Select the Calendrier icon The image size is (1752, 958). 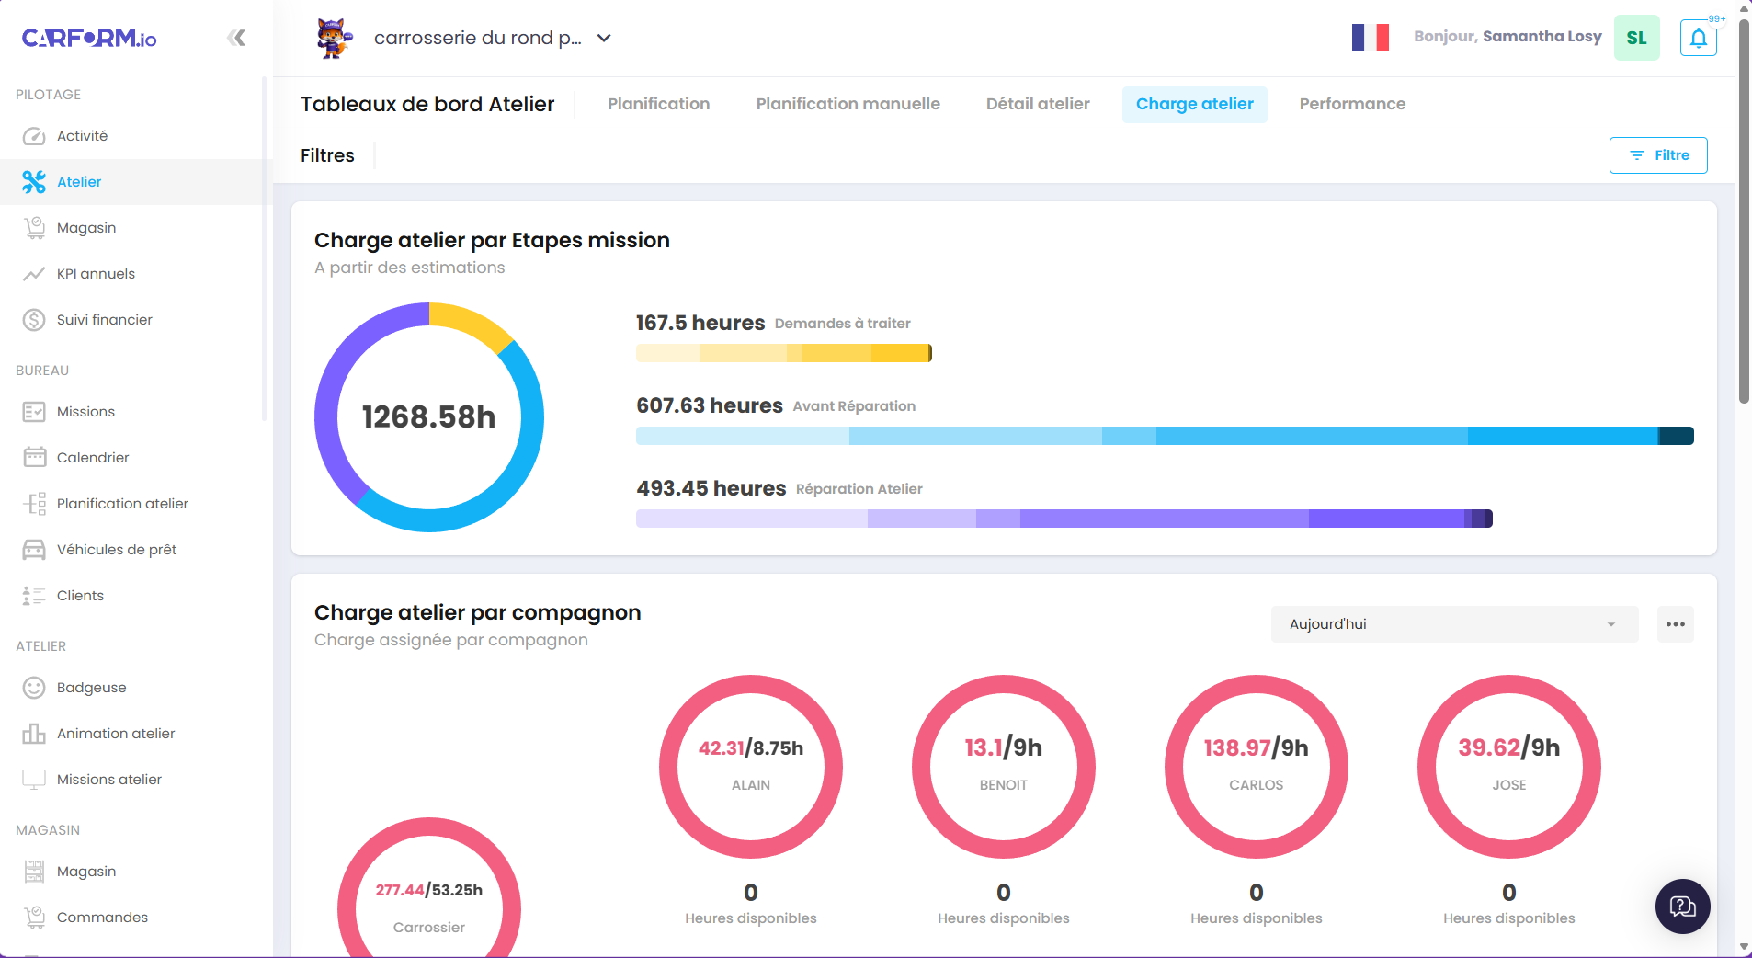(34, 457)
